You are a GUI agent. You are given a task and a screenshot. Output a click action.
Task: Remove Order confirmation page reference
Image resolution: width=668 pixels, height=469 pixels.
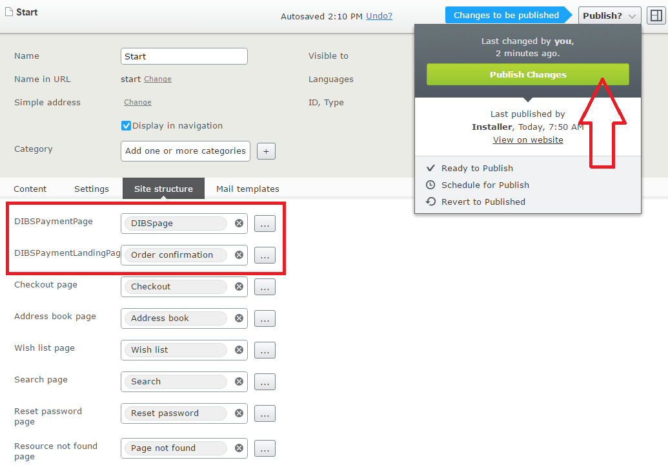239,255
